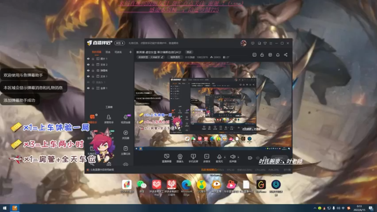
Task: Toggle visibility of the 文本 2 source
Action: [88, 65]
